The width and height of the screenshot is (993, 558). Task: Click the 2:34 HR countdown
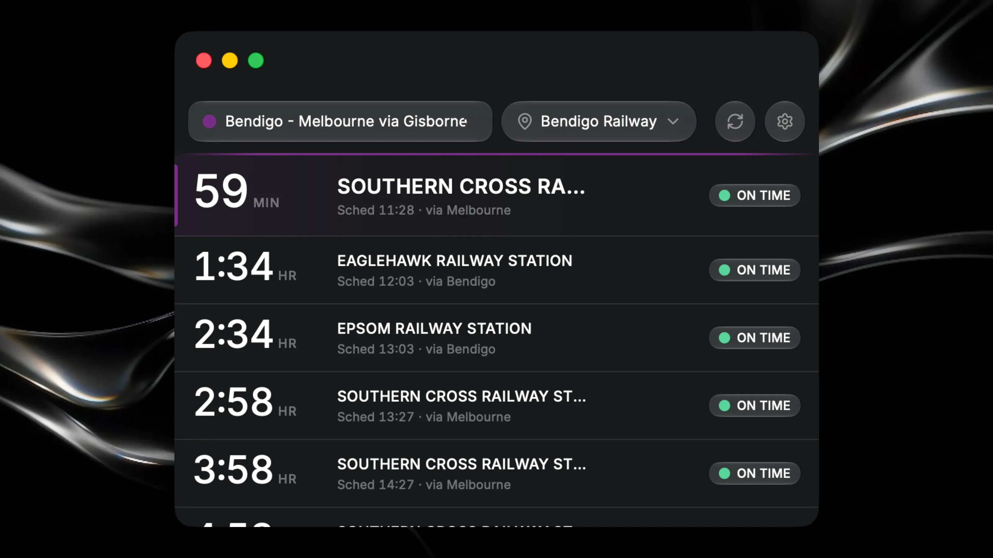tap(245, 334)
